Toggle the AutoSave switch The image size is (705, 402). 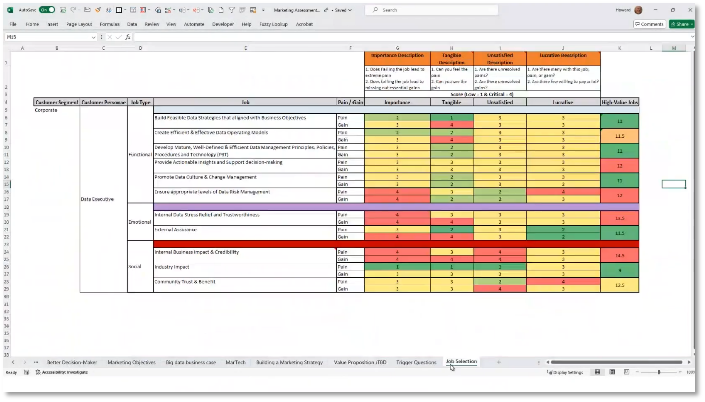[x=47, y=10]
